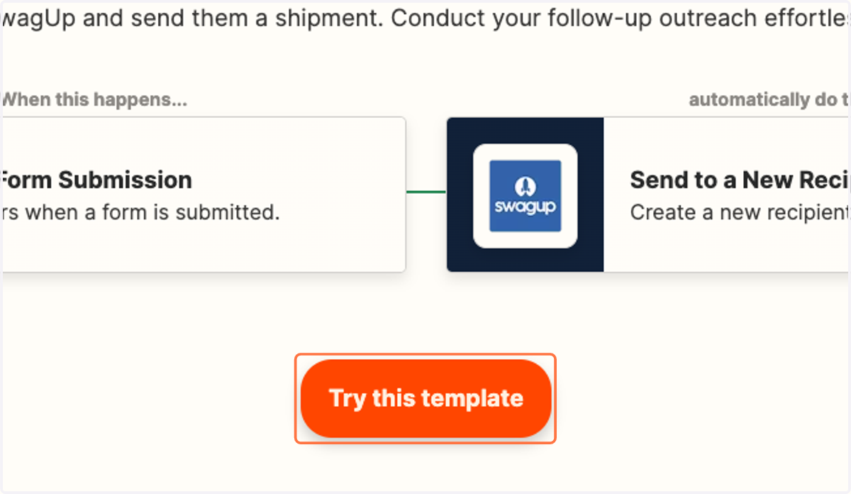
Task: Open the Send to a New Recipient action card
Action: (649, 194)
